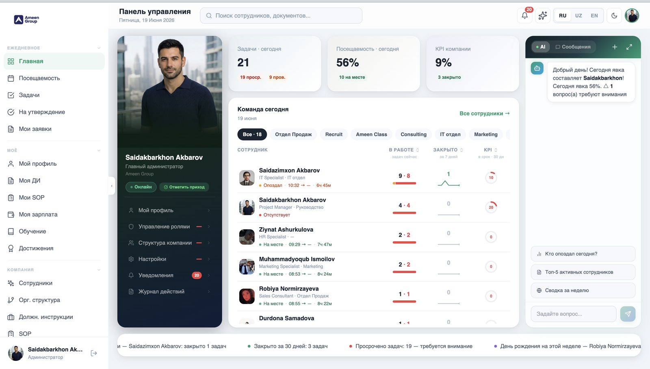Focus the Задайте вопрос input field

click(x=574, y=314)
